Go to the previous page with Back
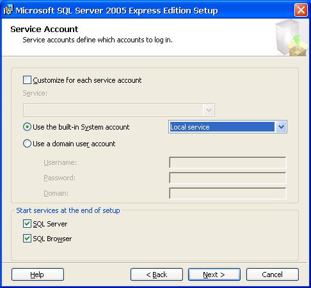Image resolution: width=311 pixels, height=288 pixels. click(157, 275)
